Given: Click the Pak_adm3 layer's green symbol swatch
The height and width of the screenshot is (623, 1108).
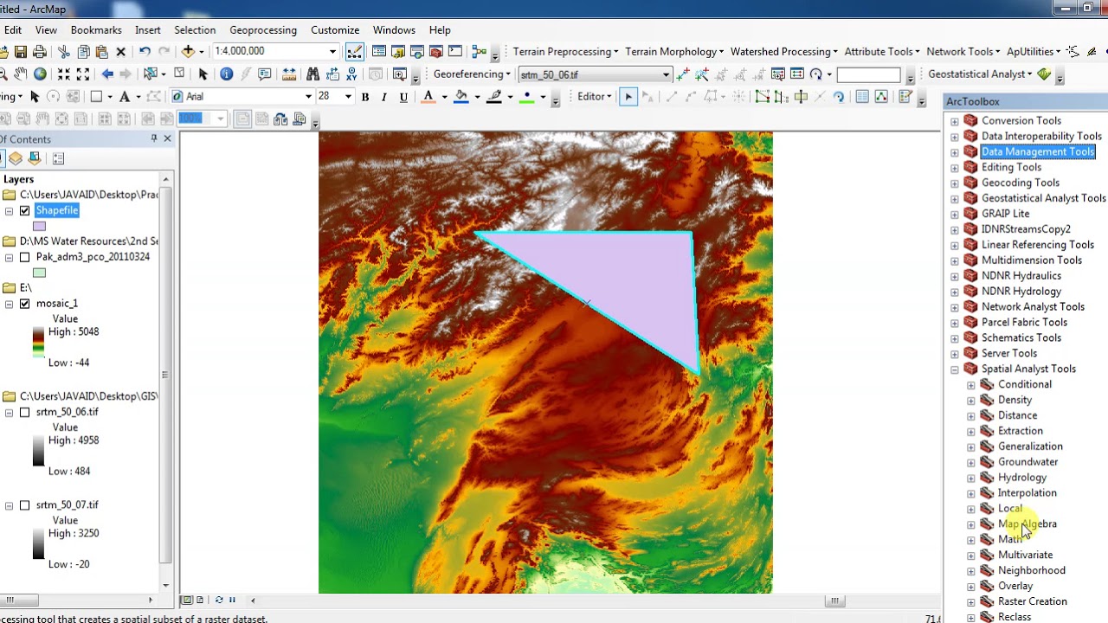Looking at the screenshot, I should (39, 273).
